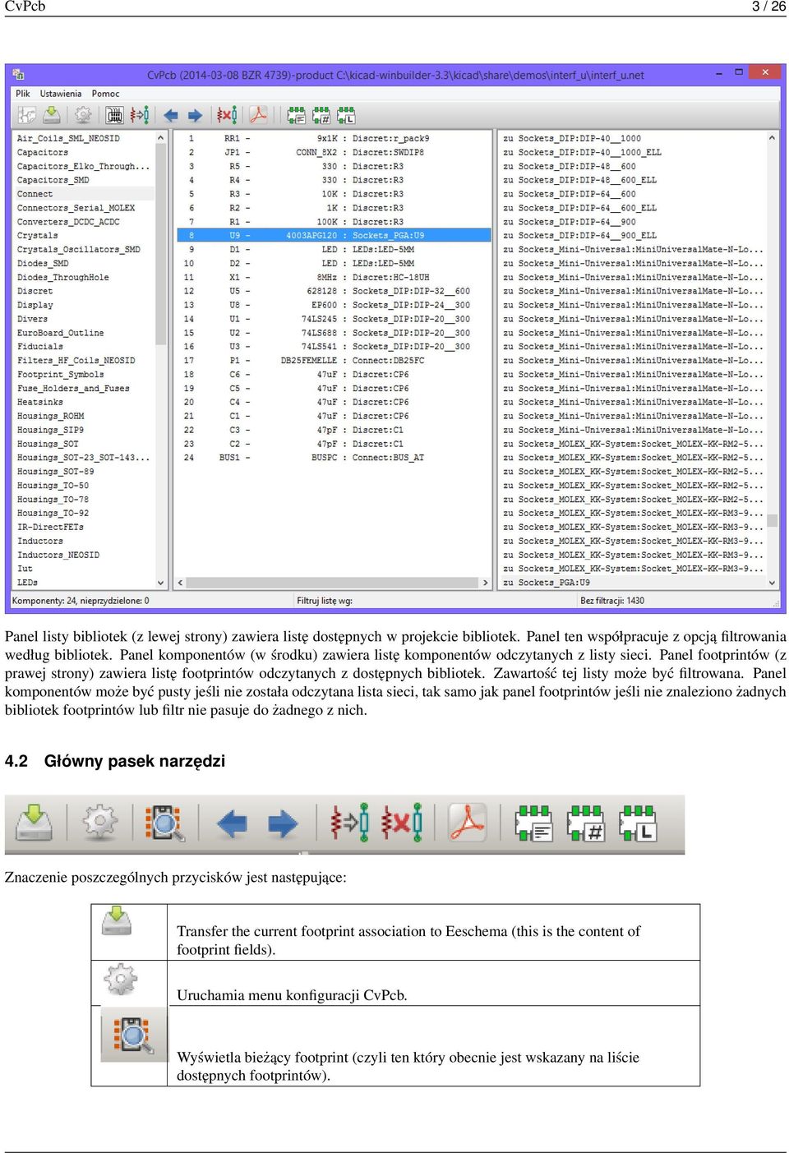The height and width of the screenshot is (1153, 789).
Task: Click the blue left arrow in the large toolbar illustration
Action: [232, 823]
